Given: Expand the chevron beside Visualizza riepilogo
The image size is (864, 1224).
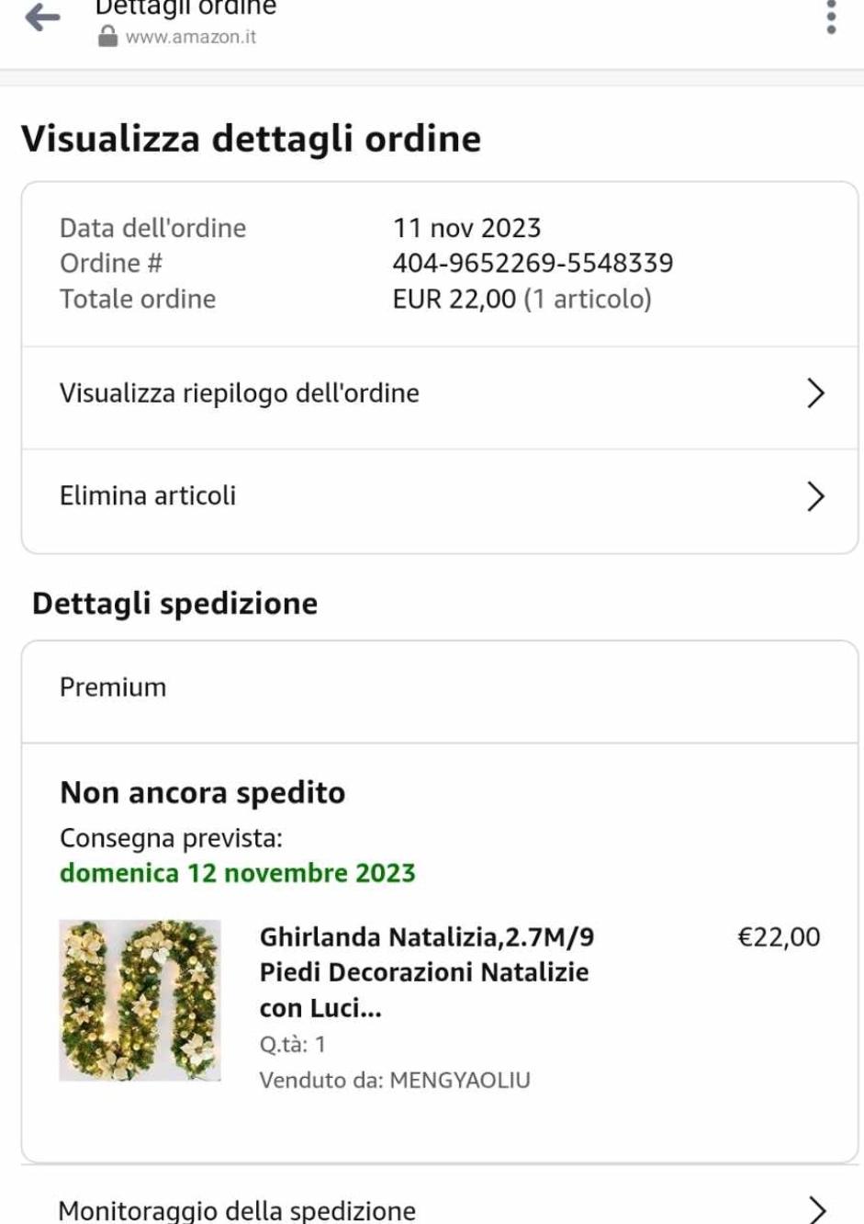Looking at the screenshot, I should click(815, 393).
